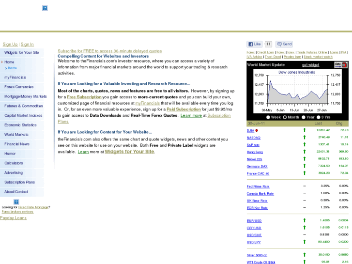Open the Paid Subscription link
Image resolution: width=352 pixels, height=264 pixels.
(x=184, y=109)
